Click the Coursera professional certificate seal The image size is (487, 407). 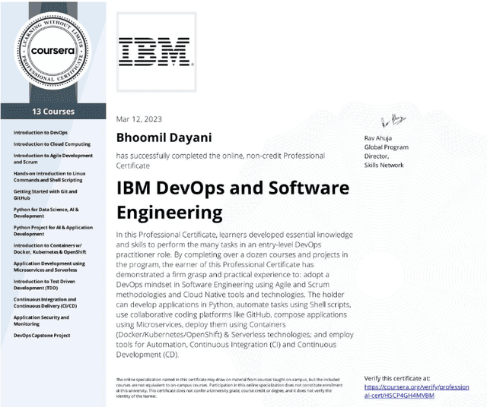(53, 51)
